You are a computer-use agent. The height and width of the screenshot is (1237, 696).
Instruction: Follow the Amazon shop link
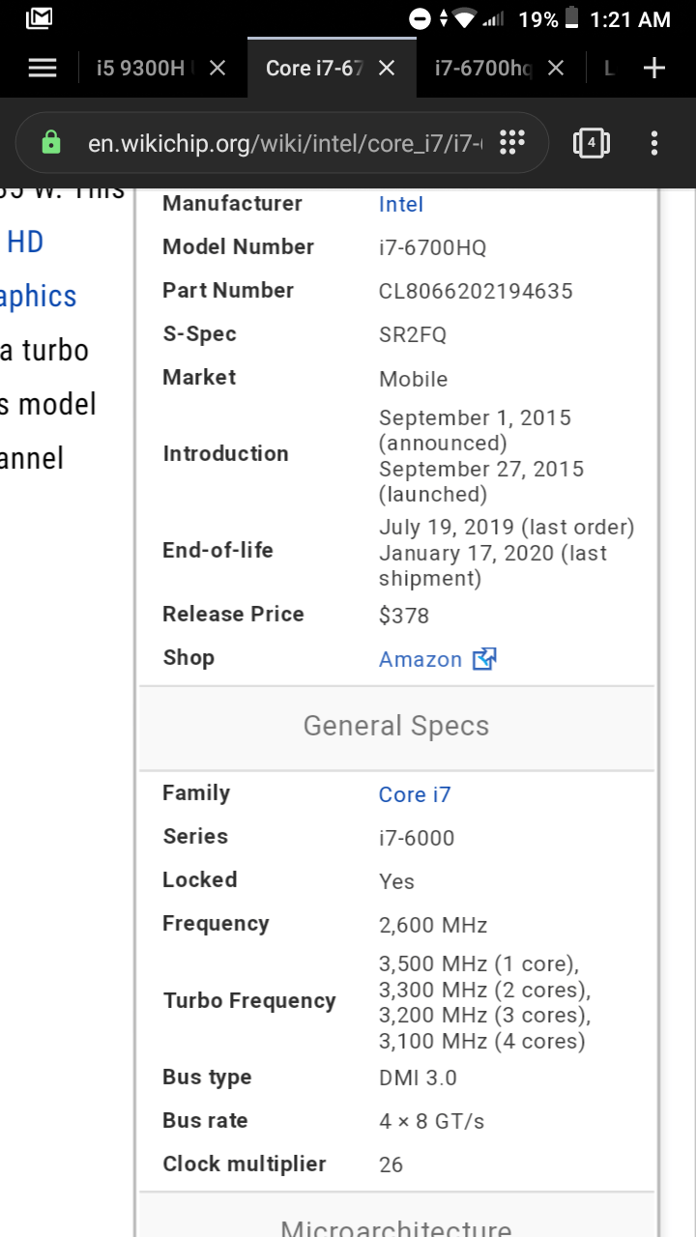(420, 659)
